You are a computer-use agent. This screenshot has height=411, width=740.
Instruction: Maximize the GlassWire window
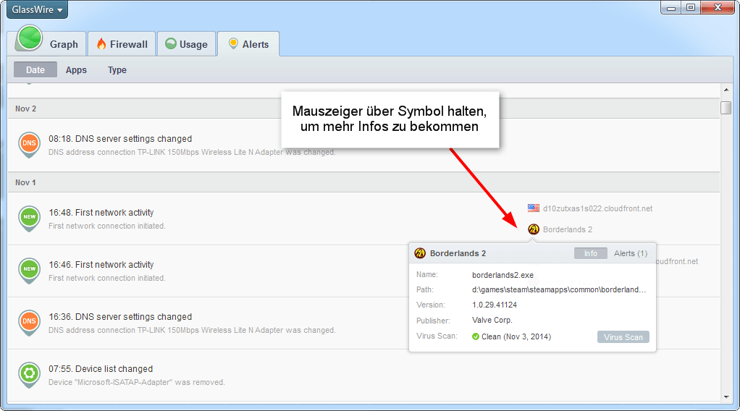click(x=691, y=7)
